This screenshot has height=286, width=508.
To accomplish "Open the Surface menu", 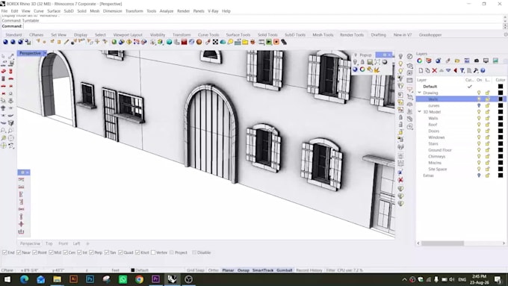I will 54,11.
